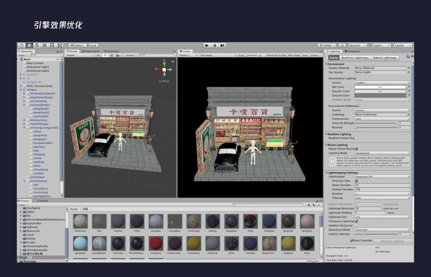This screenshot has height=277, width=431.
Task: Click the Step forward button
Action: [x=222, y=45]
